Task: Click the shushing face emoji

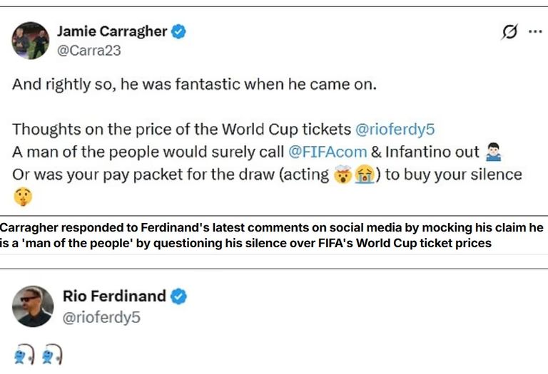Action: coord(22,197)
